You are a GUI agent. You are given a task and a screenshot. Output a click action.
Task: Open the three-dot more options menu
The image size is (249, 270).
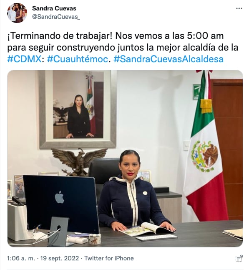239,8
